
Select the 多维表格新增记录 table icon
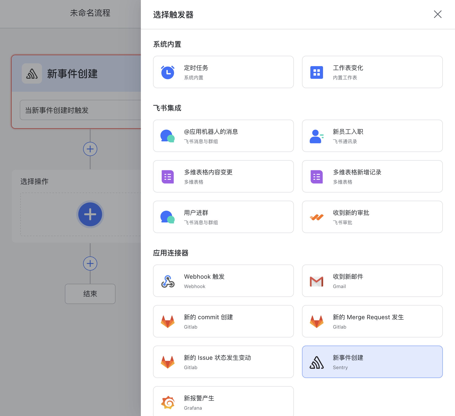316,176
